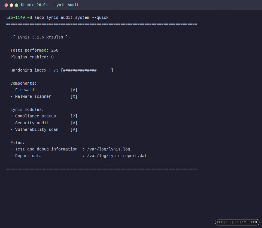The image size is (262, 228).
Task: Expand the Components section header
Action: click(23, 83)
